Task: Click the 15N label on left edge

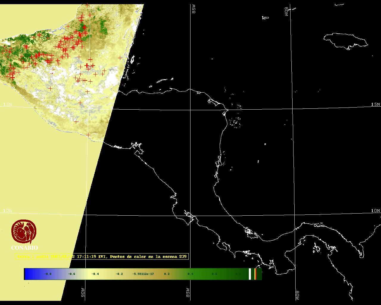Action: coord(8,104)
